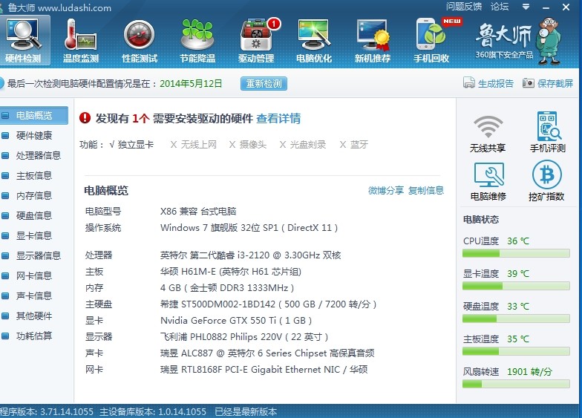
Task: Click the 光盘刻录 feature indicator
Action: pos(303,144)
